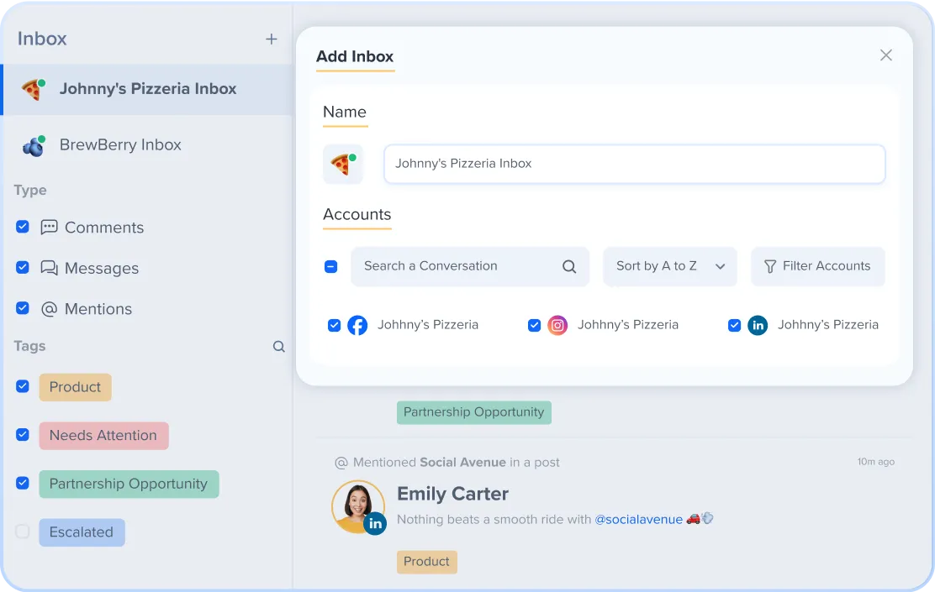The height and width of the screenshot is (592, 935).
Task: Uncheck the Messages type checkbox
Action: click(x=23, y=267)
